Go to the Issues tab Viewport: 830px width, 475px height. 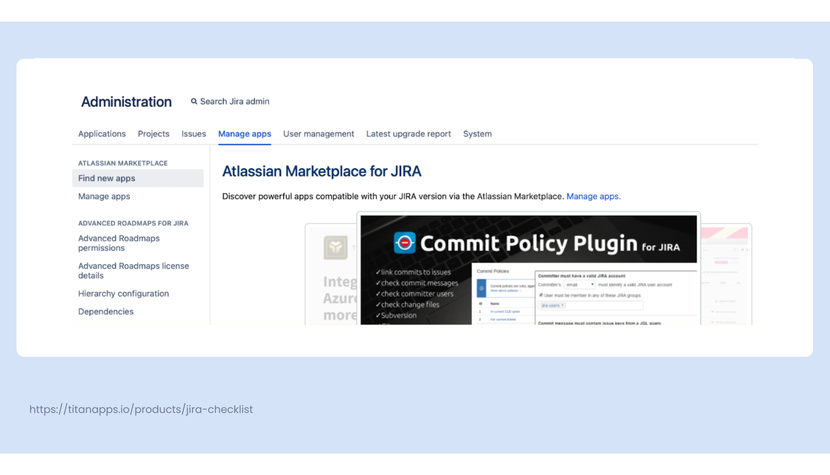tap(193, 134)
